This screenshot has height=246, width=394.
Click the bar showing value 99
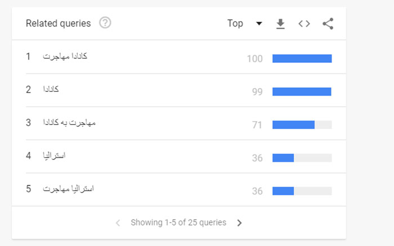click(x=302, y=92)
